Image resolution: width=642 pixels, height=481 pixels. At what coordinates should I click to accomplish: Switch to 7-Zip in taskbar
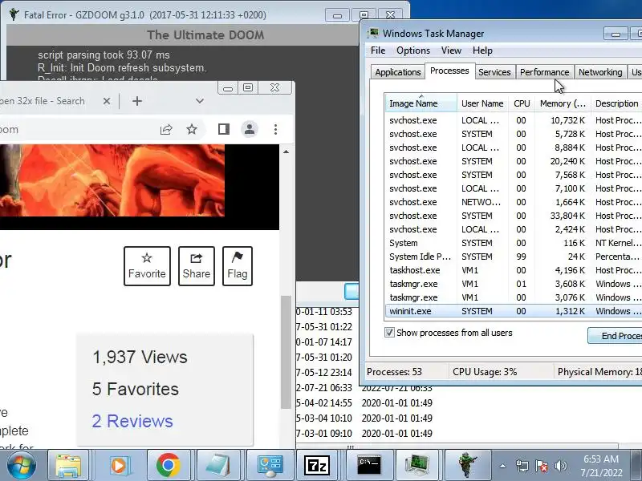pyautogui.click(x=317, y=465)
